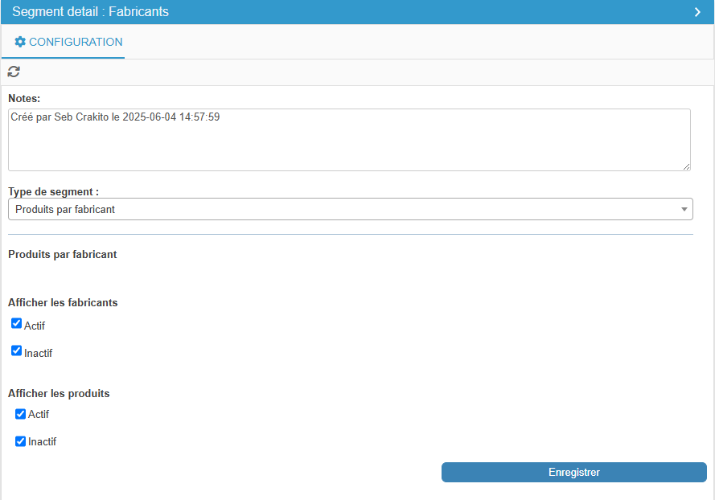The image size is (715, 500).
Task: Click the Segment detail : Fabricants header title
Action: click(x=90, y=12)
